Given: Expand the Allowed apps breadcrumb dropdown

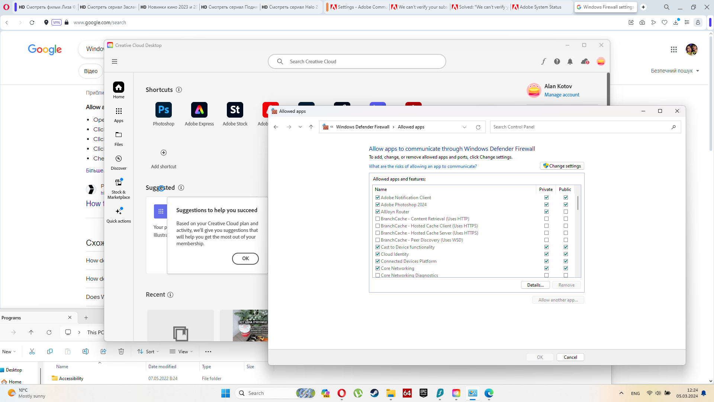Looking at the screenshot, I should 464,127.
